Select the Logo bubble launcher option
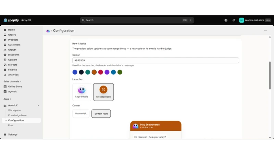This screenshot has width=274, height=154. [82, 92]
